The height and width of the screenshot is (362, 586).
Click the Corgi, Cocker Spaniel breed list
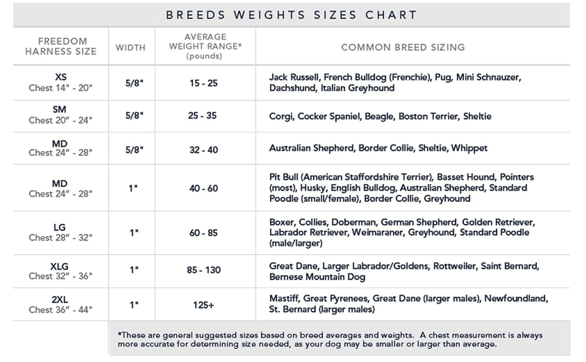(x=380, y=116)
